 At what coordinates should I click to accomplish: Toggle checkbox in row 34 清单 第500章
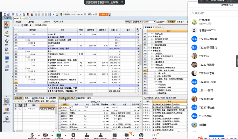point(138,86)
